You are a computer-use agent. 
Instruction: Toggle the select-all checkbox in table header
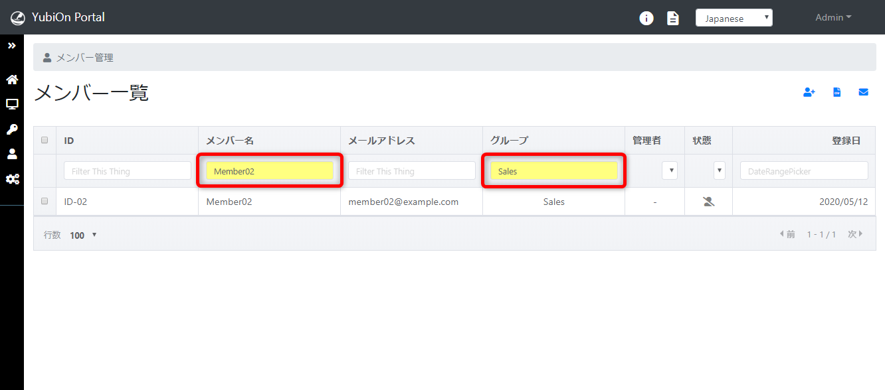[45, 140]
